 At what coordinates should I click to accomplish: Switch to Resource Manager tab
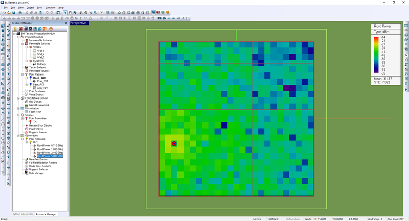46,214
